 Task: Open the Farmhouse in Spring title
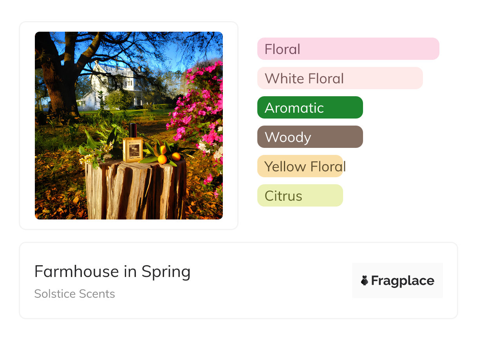(x=112, y=271)
